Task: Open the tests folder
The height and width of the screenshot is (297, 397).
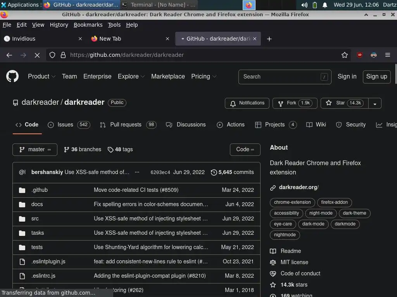Action: pyautogui.click(x=37, y=247)
